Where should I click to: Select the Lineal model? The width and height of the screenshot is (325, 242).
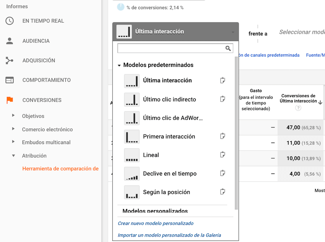coord(151,155)
